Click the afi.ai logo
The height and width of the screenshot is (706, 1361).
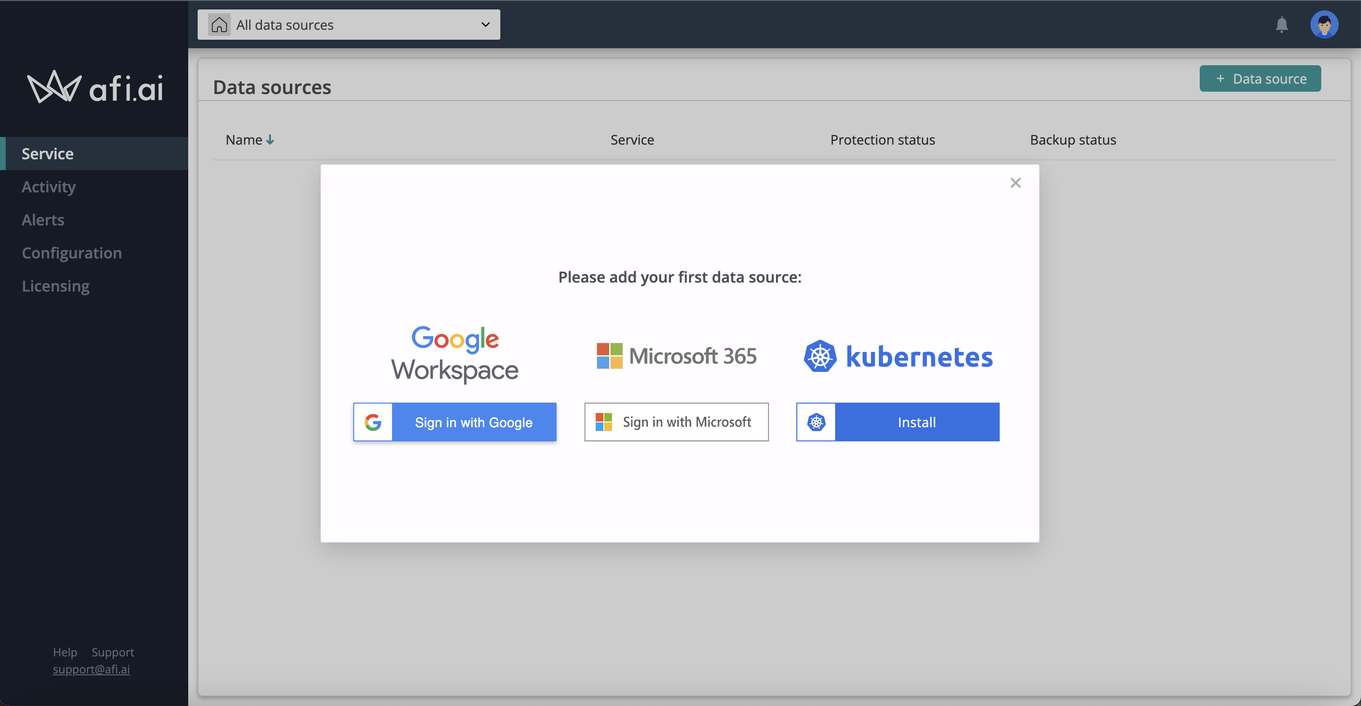tap(95, 86)
